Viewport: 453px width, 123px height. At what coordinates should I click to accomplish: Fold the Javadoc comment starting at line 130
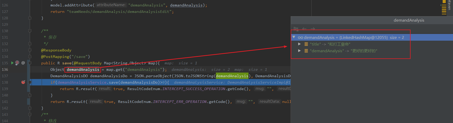(30, 31)
